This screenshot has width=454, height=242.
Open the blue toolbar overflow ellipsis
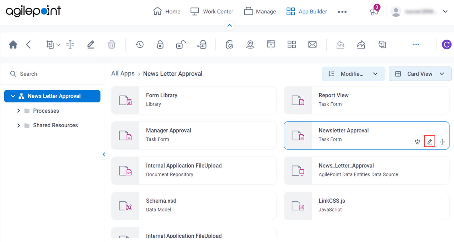pos(416,45)
